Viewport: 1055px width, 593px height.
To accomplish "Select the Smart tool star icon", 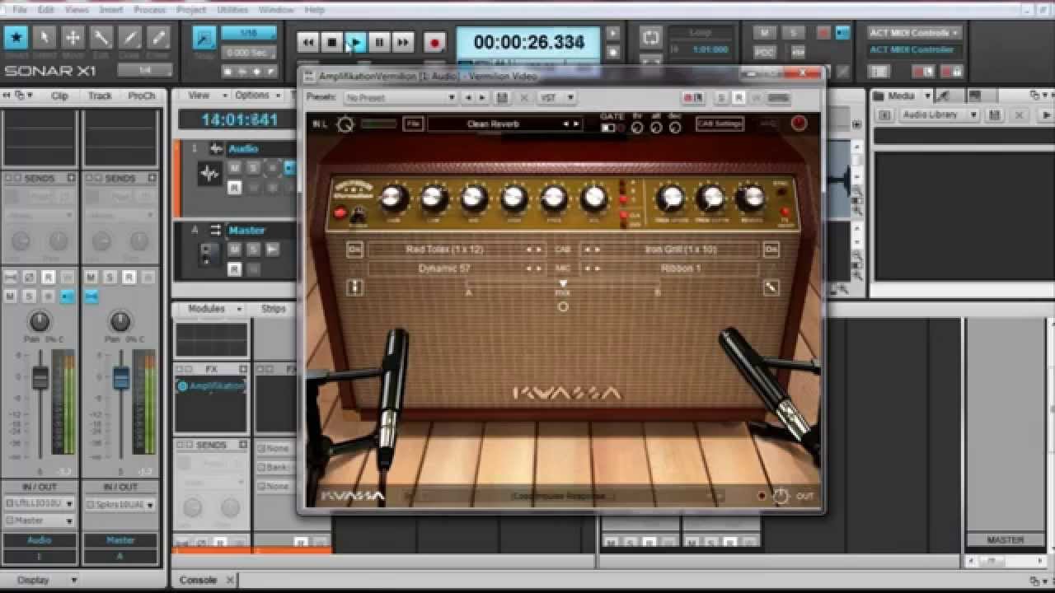I will (16, 38).
